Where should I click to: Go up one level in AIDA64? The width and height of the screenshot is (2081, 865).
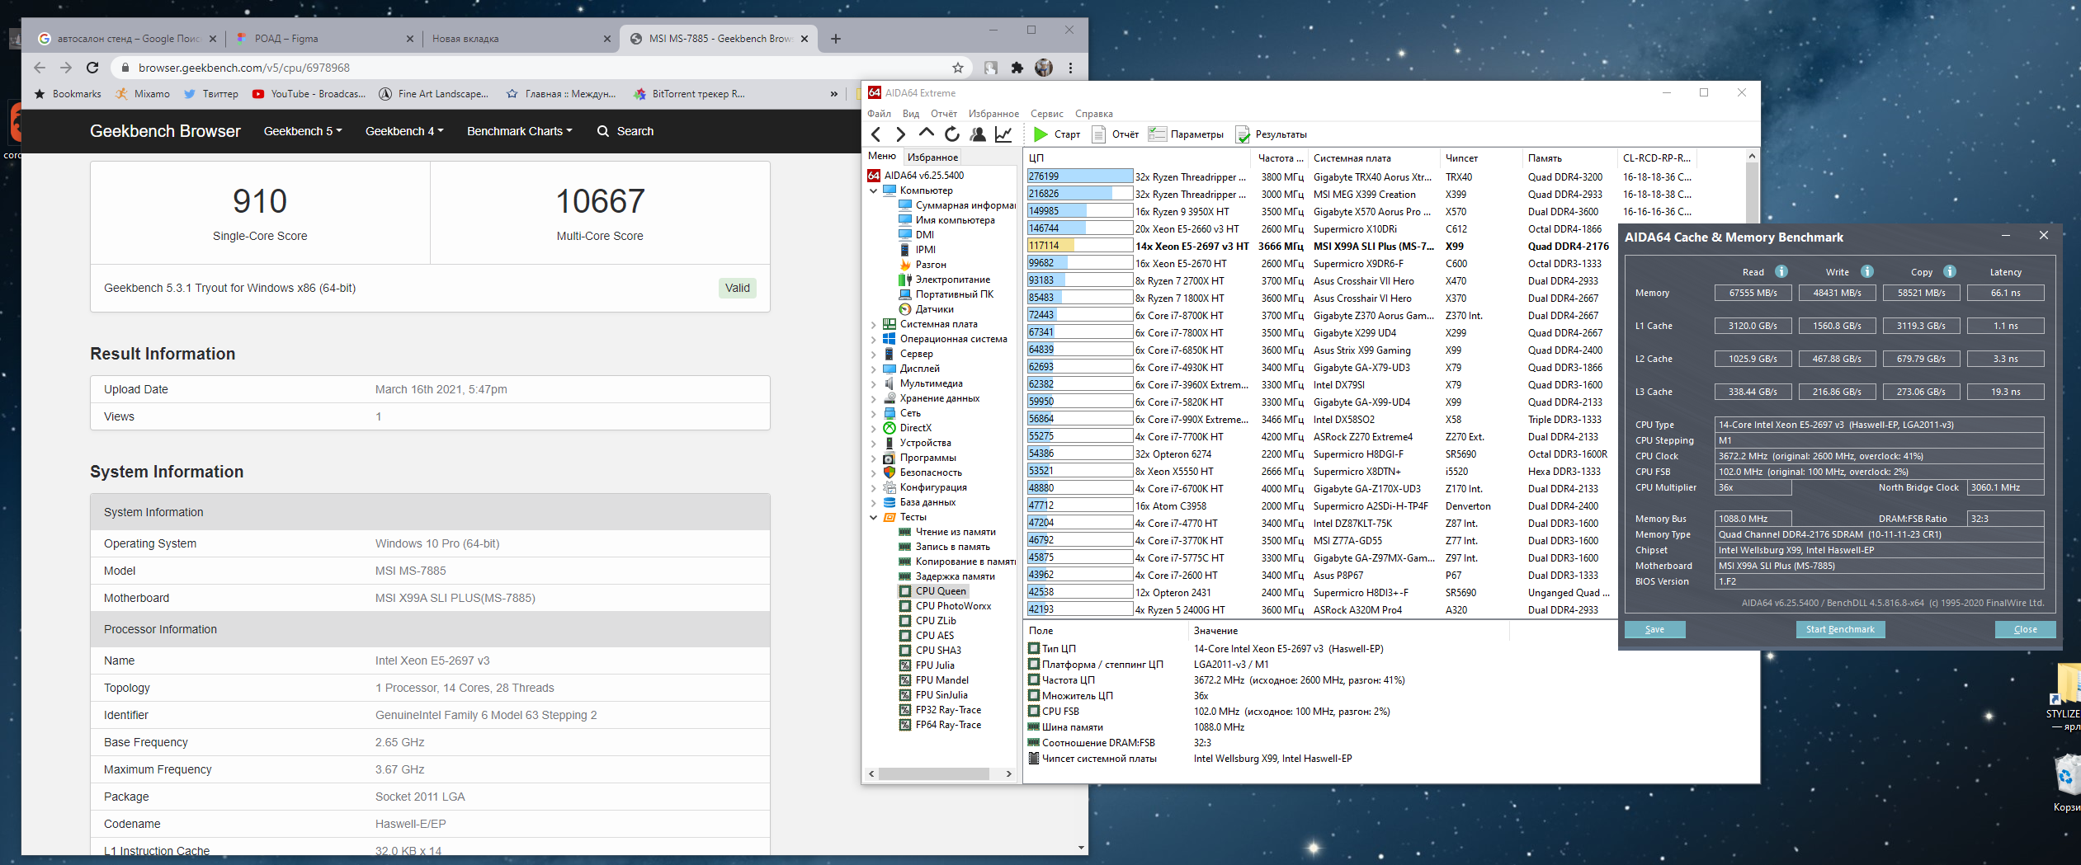927,134
